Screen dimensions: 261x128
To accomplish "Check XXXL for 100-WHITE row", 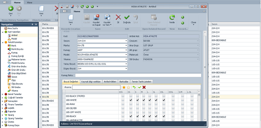I will pyautogui.click(x=173, y=100).
